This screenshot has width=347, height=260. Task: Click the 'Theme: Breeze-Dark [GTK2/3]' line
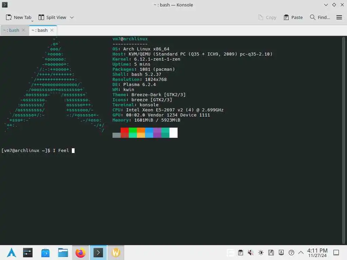(x=149, y=95)
